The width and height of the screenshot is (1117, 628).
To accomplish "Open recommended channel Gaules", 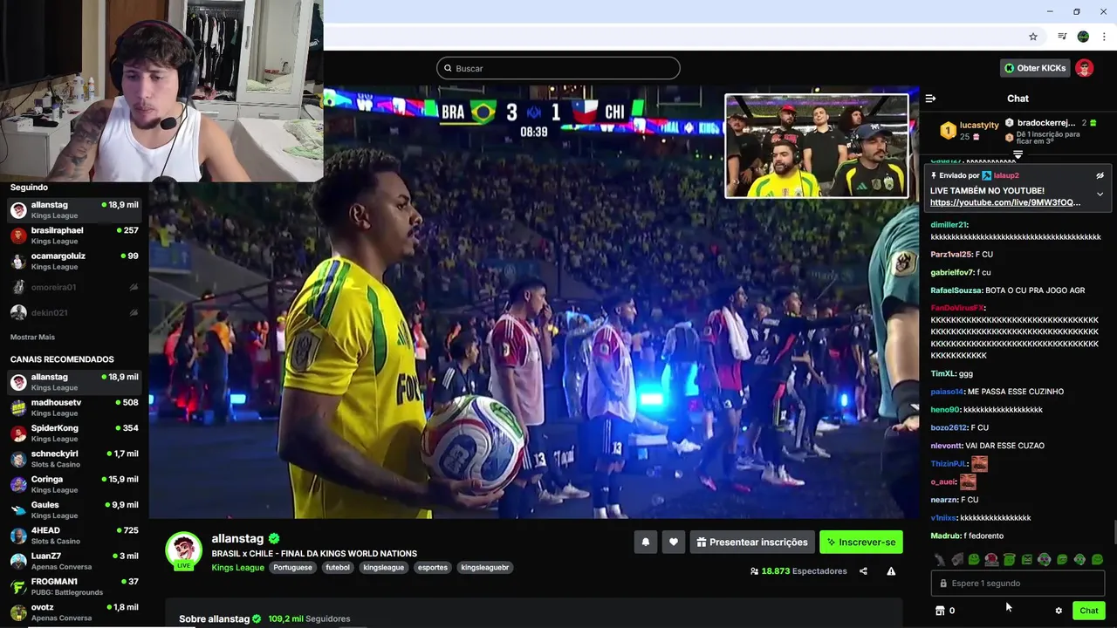I will pyautogui.click(x=74, y=509).
